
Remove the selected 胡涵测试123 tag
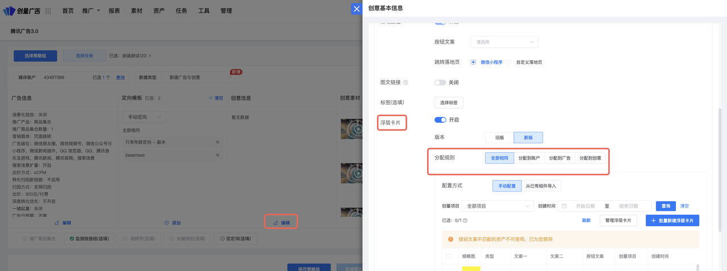tap(150, 56)
